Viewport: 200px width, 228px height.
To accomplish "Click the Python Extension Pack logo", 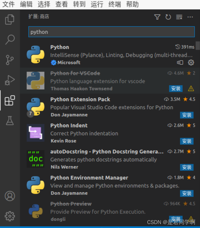I will click(x=35, y=107).
